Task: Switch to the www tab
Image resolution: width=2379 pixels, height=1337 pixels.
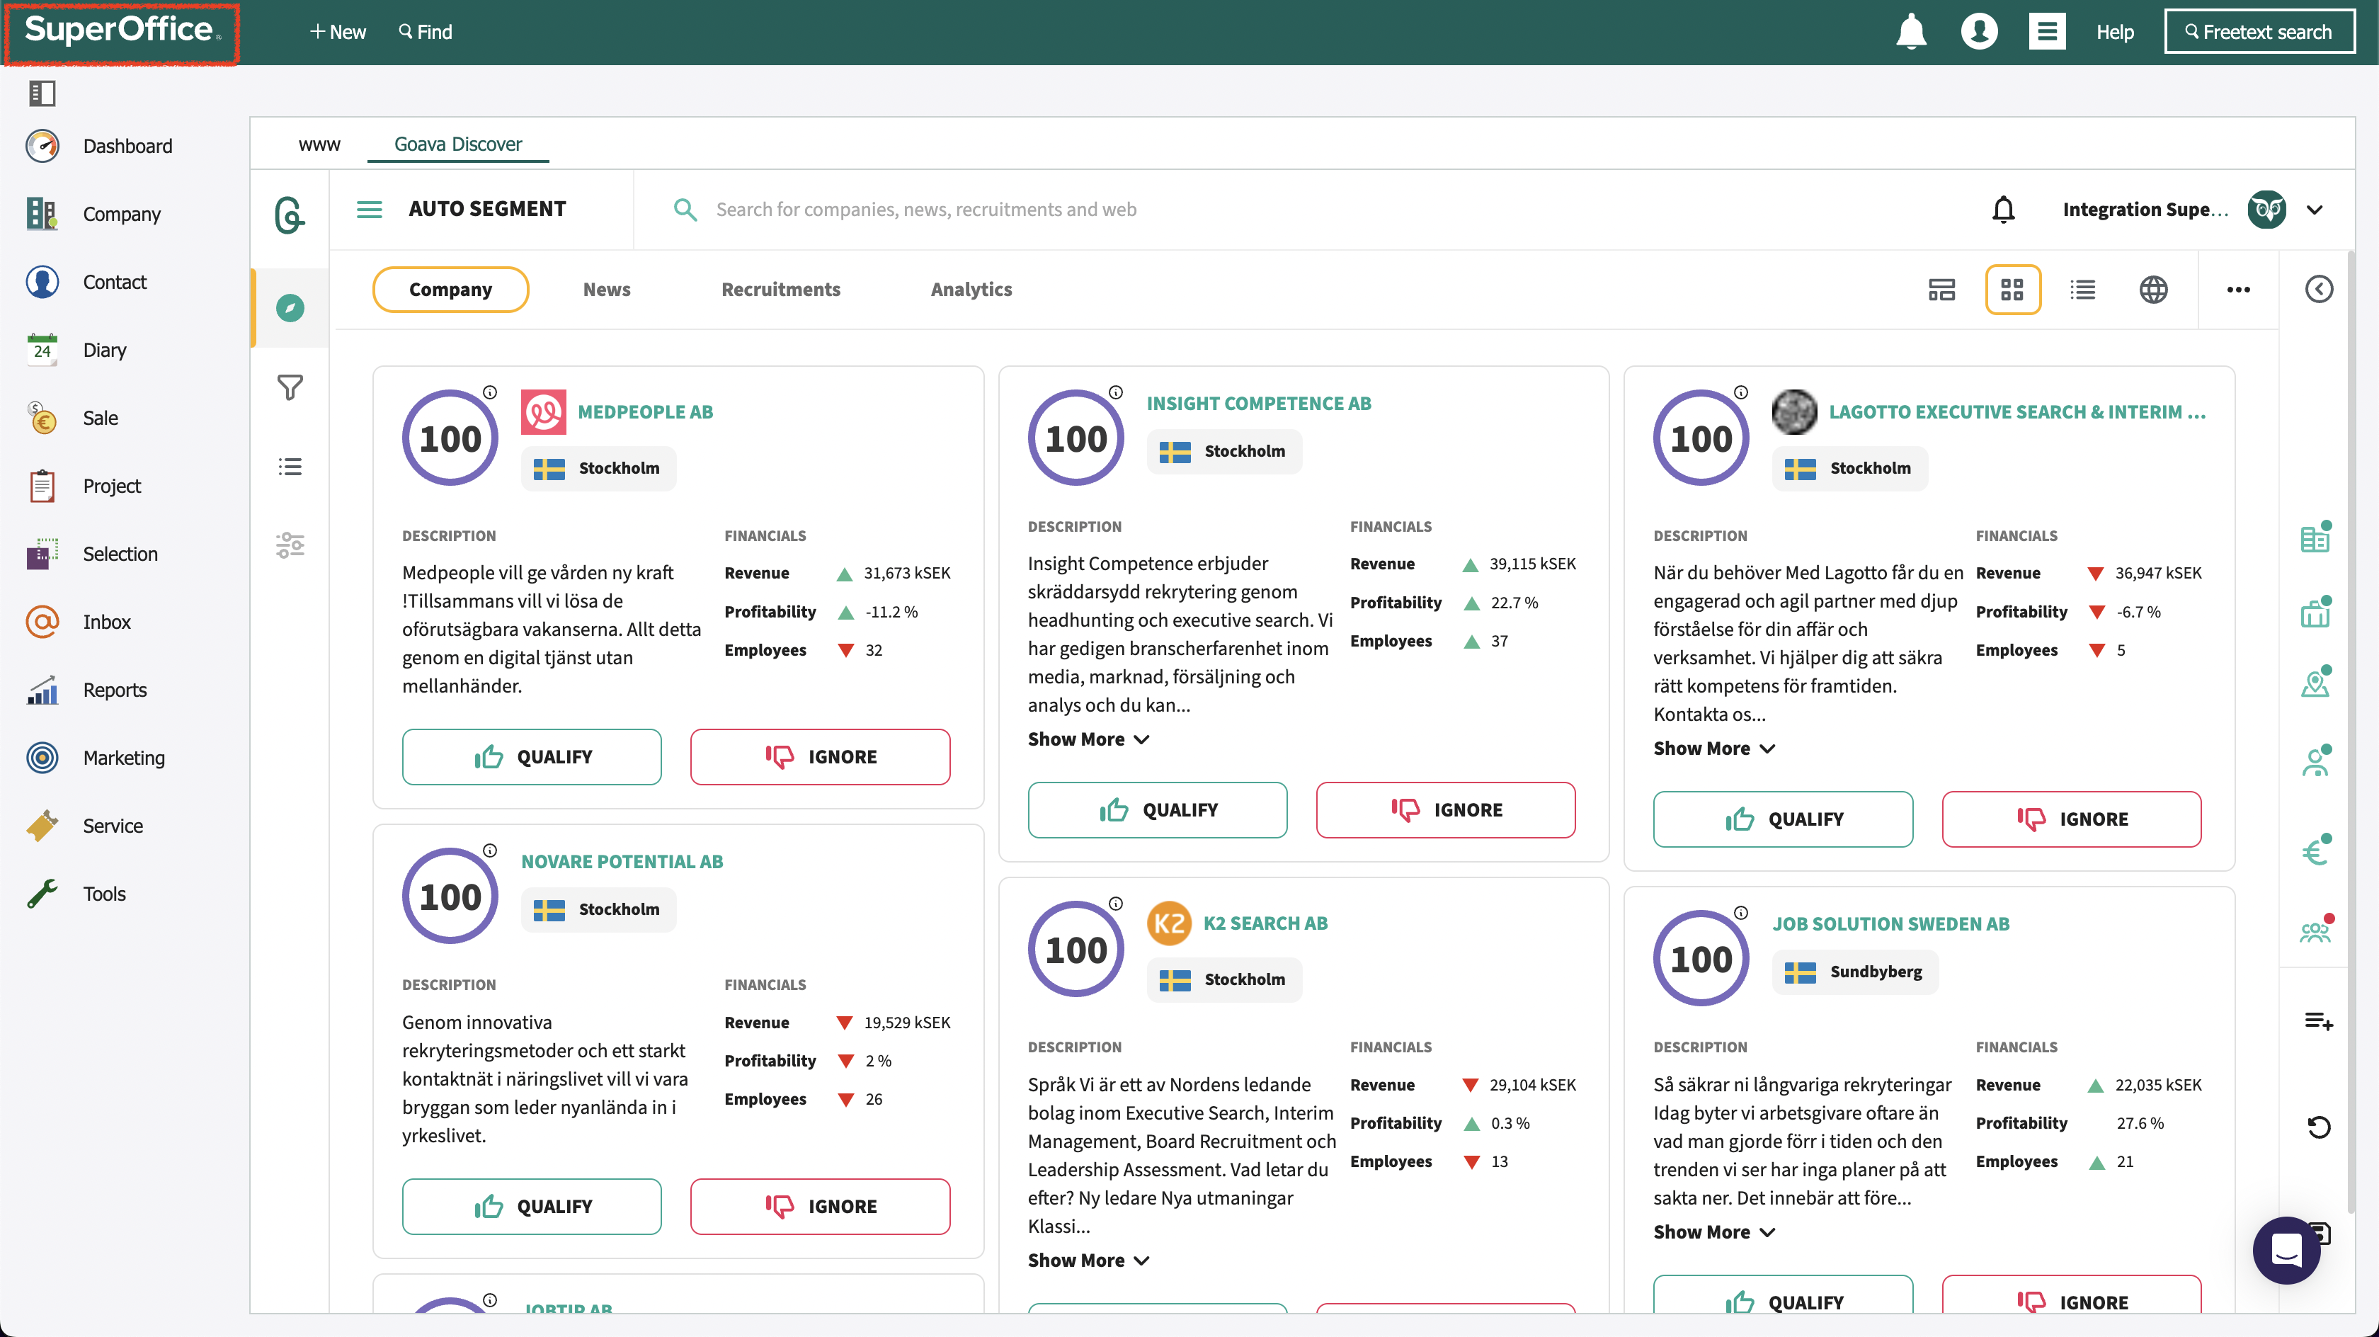Action: coord(319,144)
